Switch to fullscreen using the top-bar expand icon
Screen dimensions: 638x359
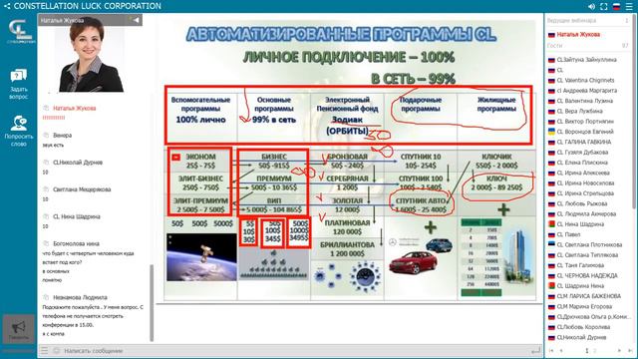click(x=604, y=7)
